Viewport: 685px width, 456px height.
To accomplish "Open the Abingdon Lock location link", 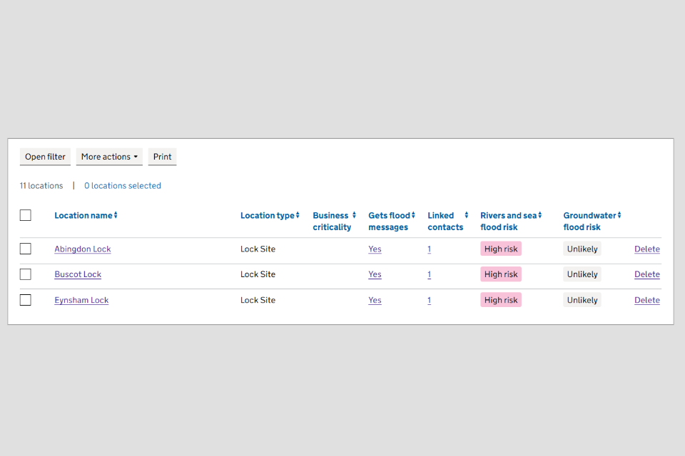I will tap(83, 249).
